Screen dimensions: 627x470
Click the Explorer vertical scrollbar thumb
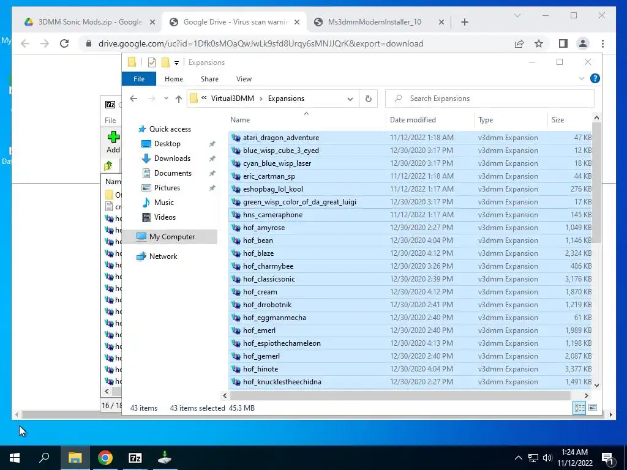[x=596, y=182]
